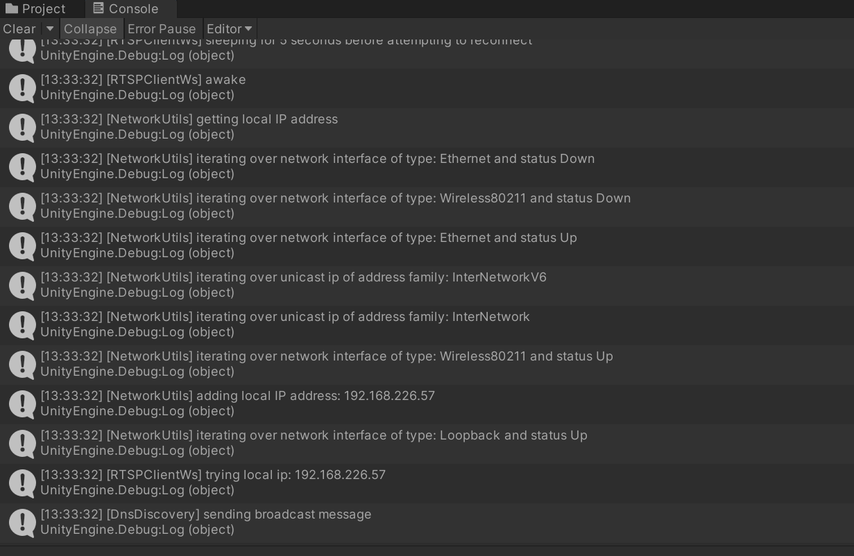
Task: Toggle Error Pause in the Console toolbar
Action: (162, 29)
